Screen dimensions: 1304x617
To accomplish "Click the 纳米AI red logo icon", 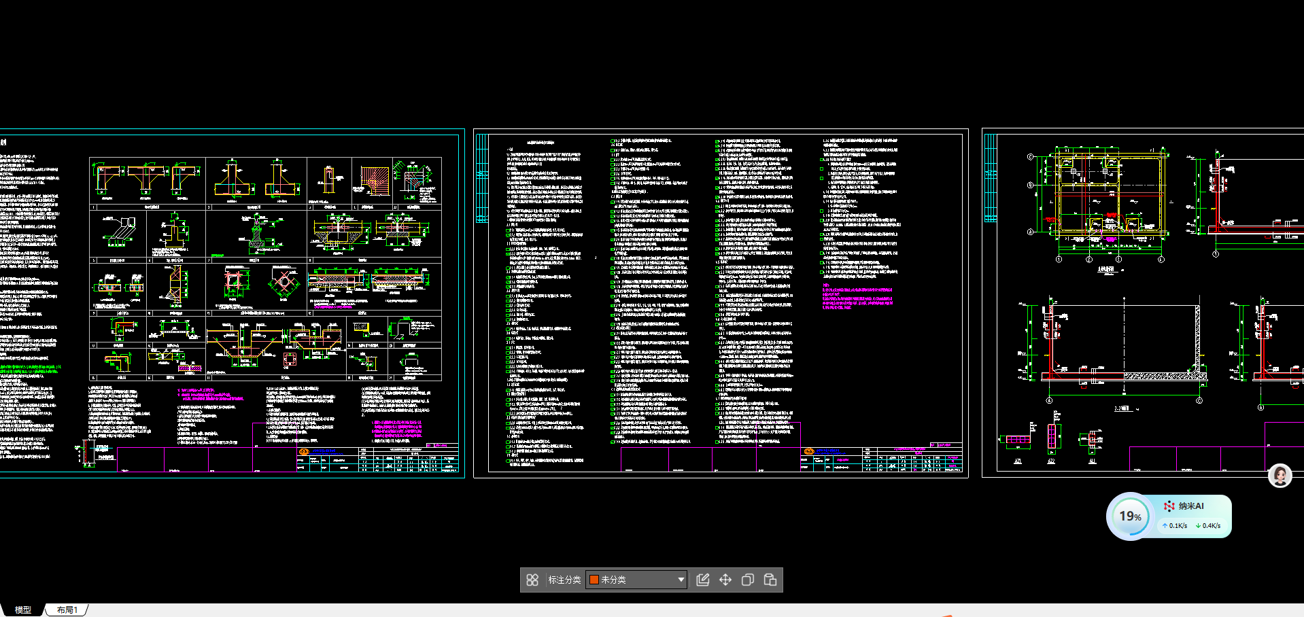I will [x=1169, y=506].
